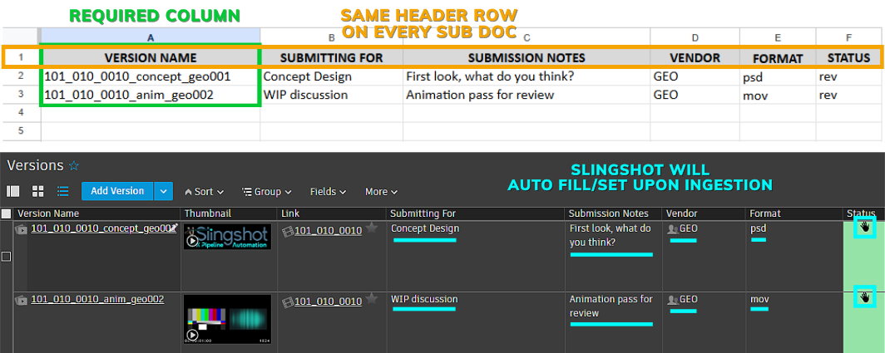Screen dimensions: 885x353
Task: Play the Slingshot thumbnail video
Action: pyautogui.click(x=192, y=241)
